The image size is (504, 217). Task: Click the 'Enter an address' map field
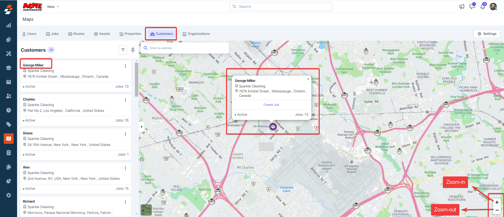click(185, 48)
